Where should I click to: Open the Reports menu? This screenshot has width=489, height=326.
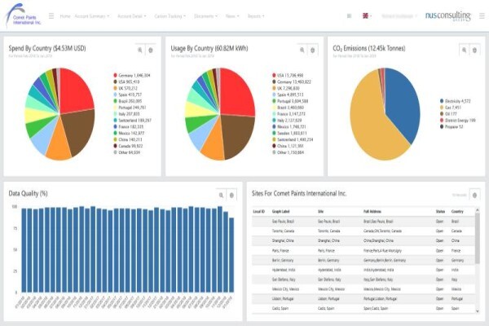point(256,16)
